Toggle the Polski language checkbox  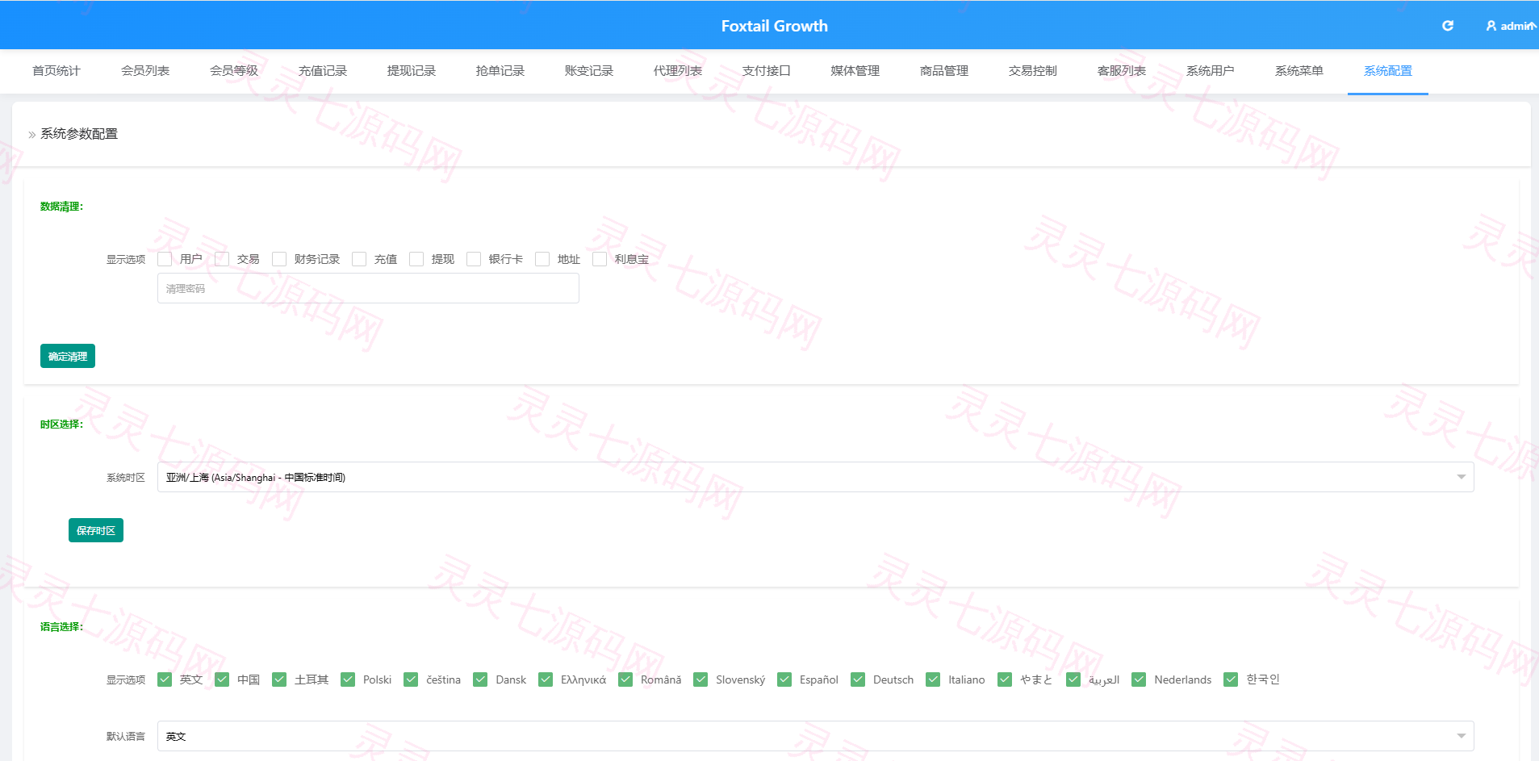[x=348, y=679]
